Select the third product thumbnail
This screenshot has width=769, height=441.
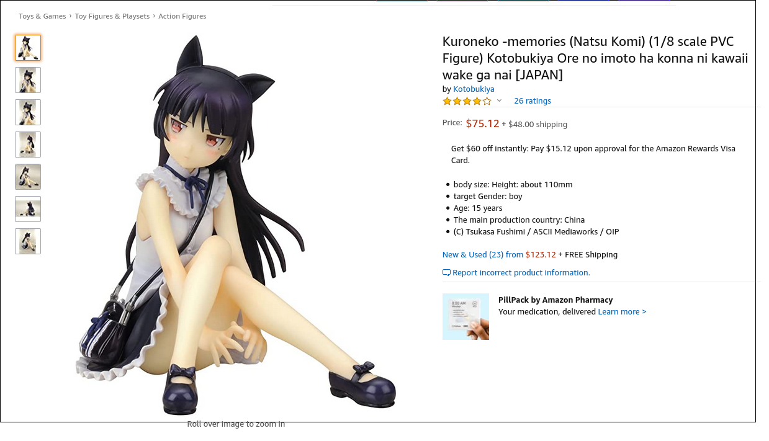click(28, 112)
